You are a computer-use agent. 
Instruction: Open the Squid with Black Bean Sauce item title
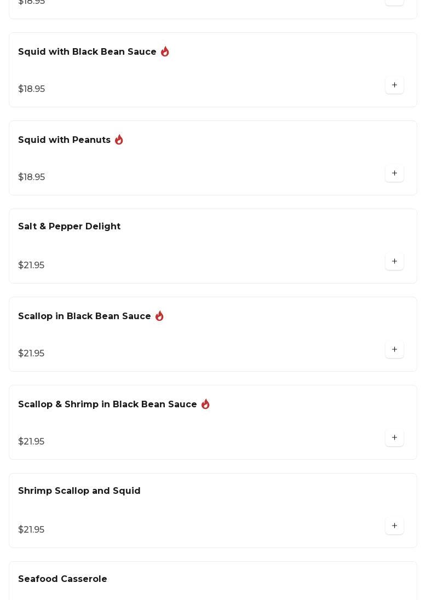click(87, 52)
